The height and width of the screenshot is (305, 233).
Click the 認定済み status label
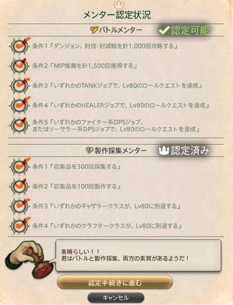coord(190,151)
